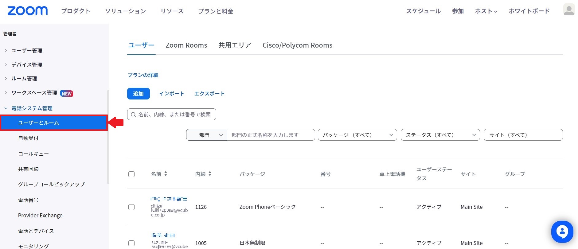Open サイト（すべて）filter dropdown
The image size is (578, 249).
523,135
